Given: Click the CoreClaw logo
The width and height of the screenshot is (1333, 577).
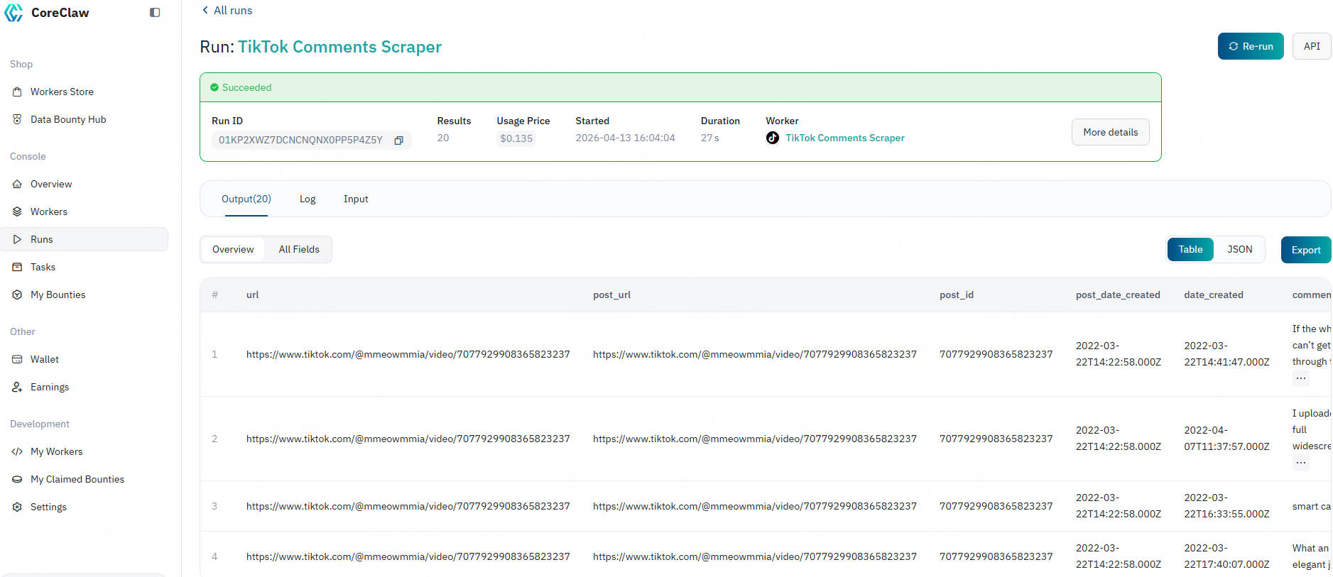Looking at the screenshot, I should (x=14, y=13).
